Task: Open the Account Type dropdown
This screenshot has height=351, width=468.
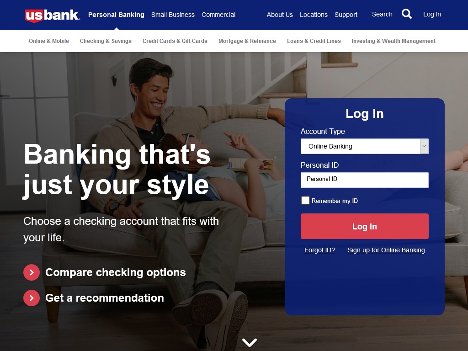Action: tap(364, 146)
